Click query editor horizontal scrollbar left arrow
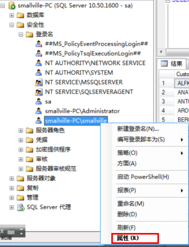The width and height of the screenshot is (189, 247). click(x=161, y=52)
